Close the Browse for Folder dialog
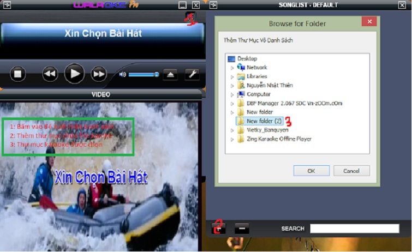The width and height of the screenshot is (412, 252). point(369,22)
